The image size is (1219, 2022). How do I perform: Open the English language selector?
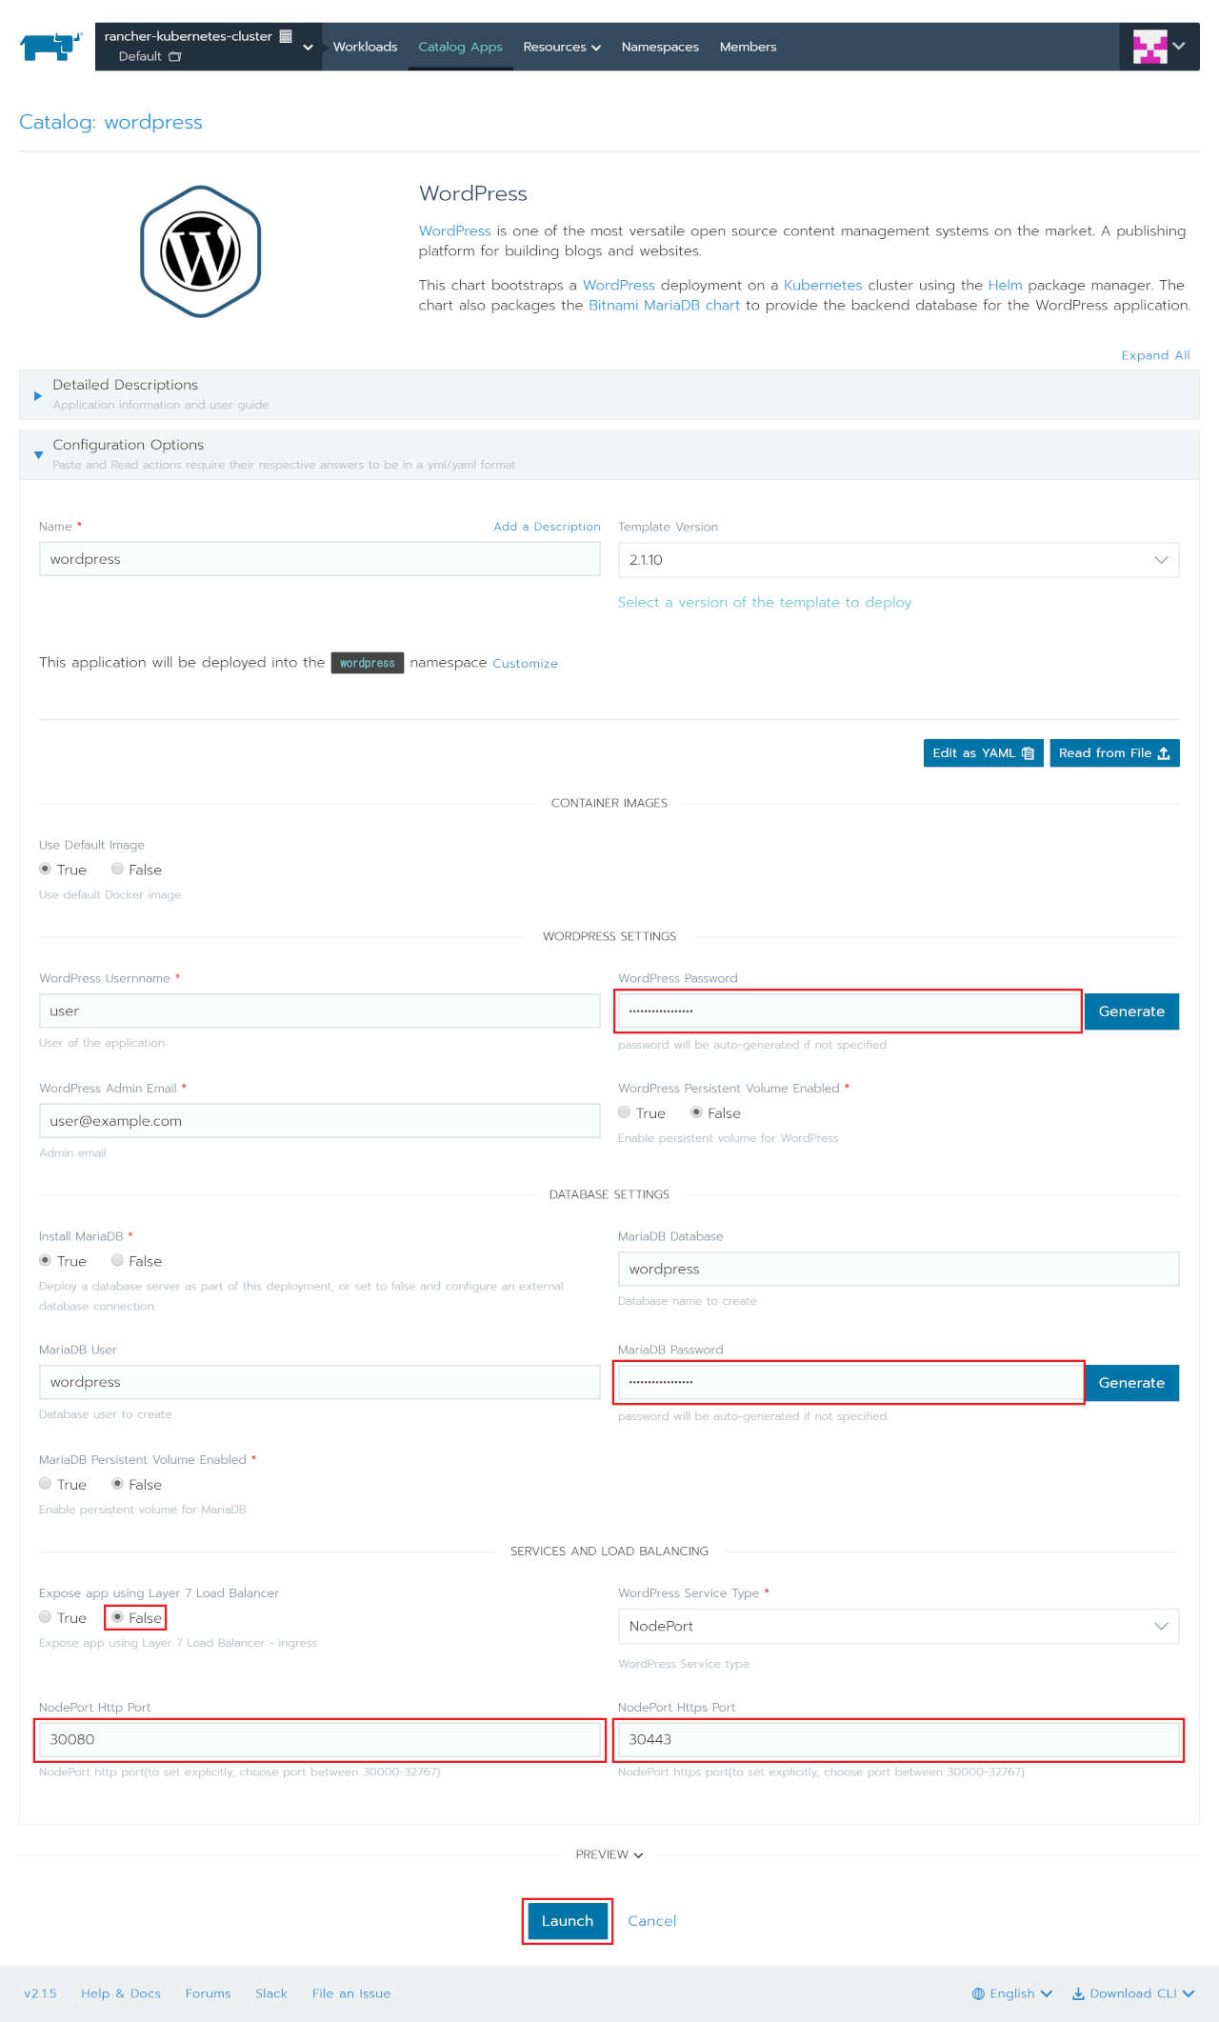1011,1993
